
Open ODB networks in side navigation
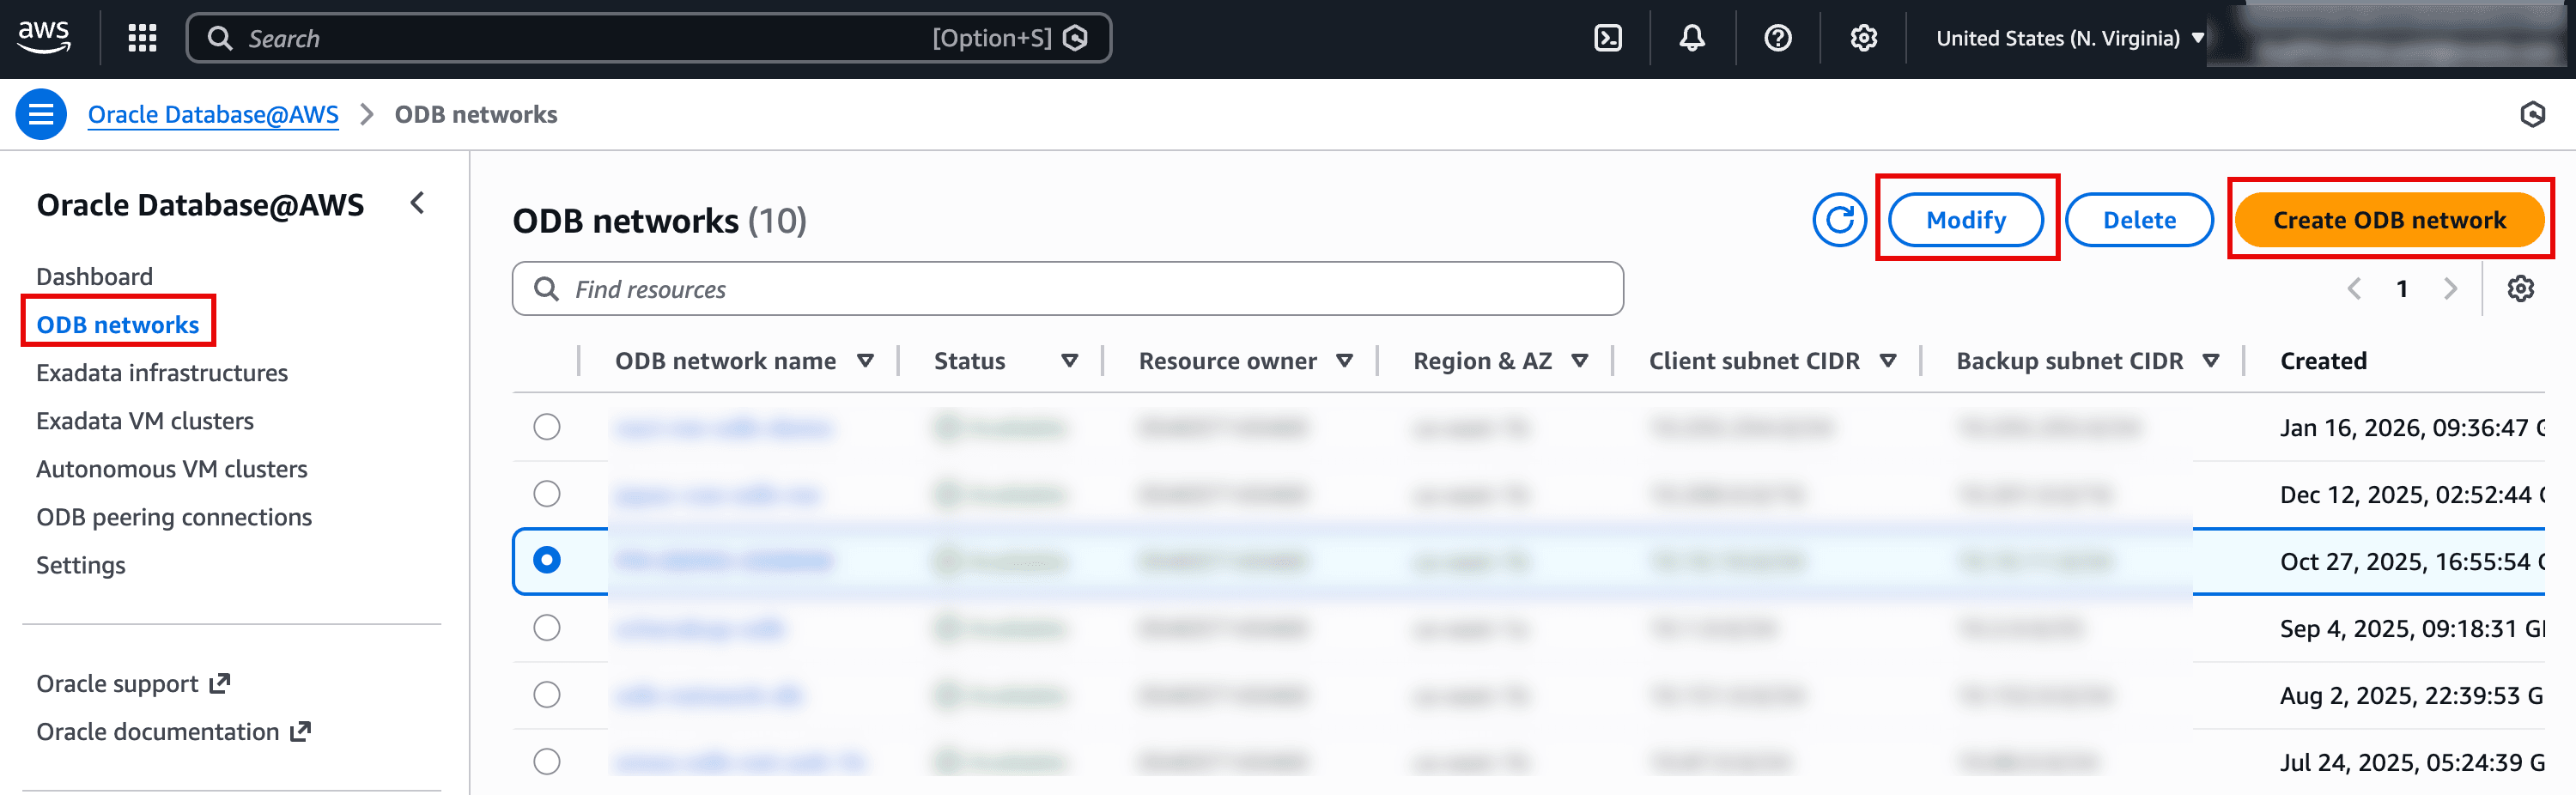[118, 324]
